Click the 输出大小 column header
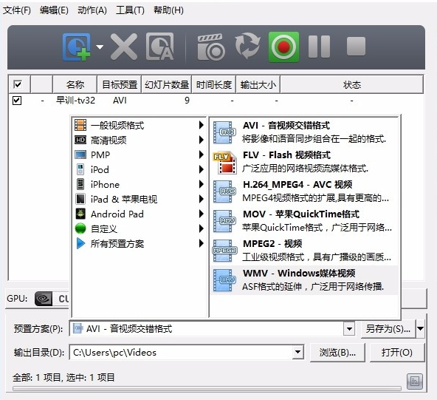The image size is (437, 400). point(258,84)
